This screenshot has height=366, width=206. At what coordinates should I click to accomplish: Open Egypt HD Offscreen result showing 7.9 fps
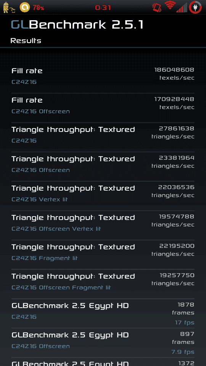pos(103,343)
